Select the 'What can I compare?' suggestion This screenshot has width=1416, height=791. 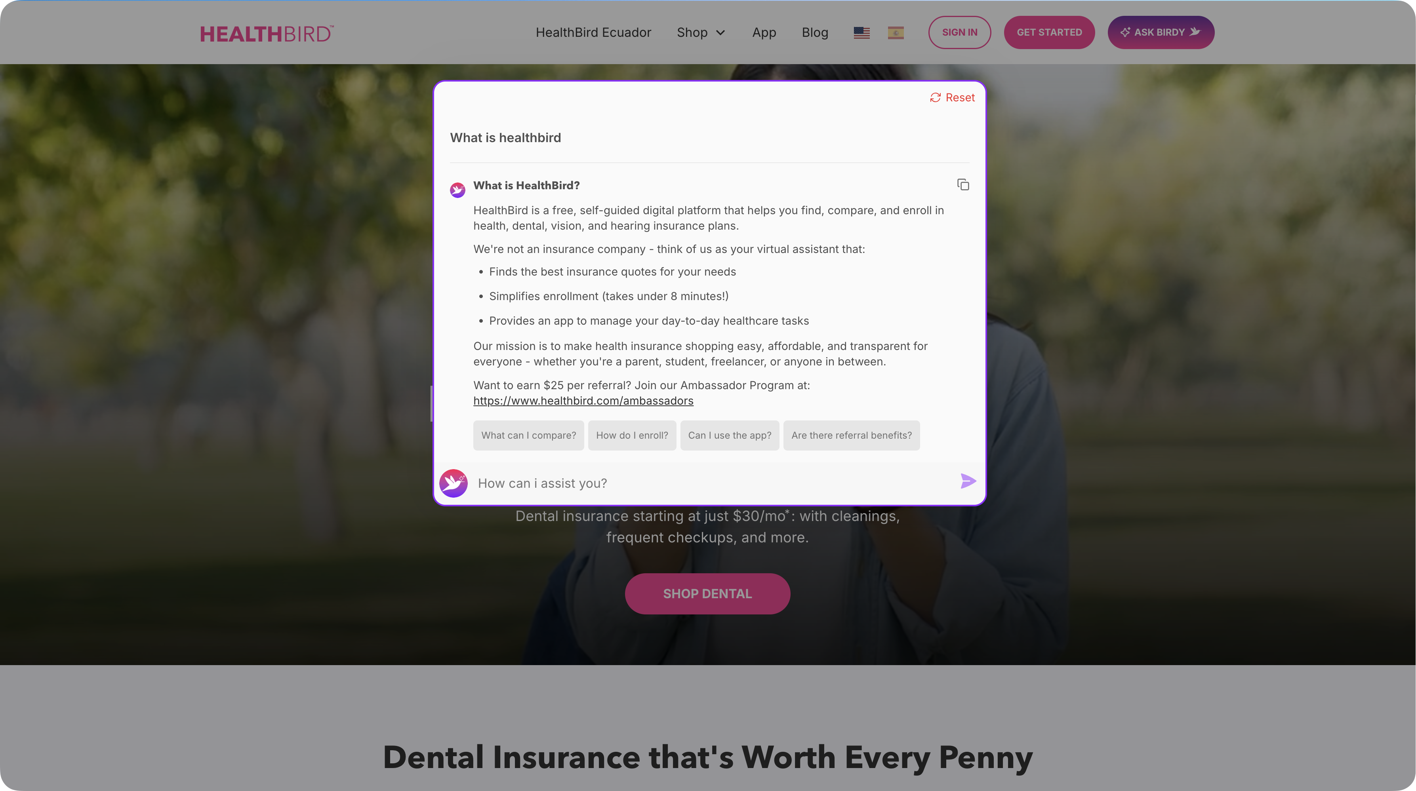[528, 435]
